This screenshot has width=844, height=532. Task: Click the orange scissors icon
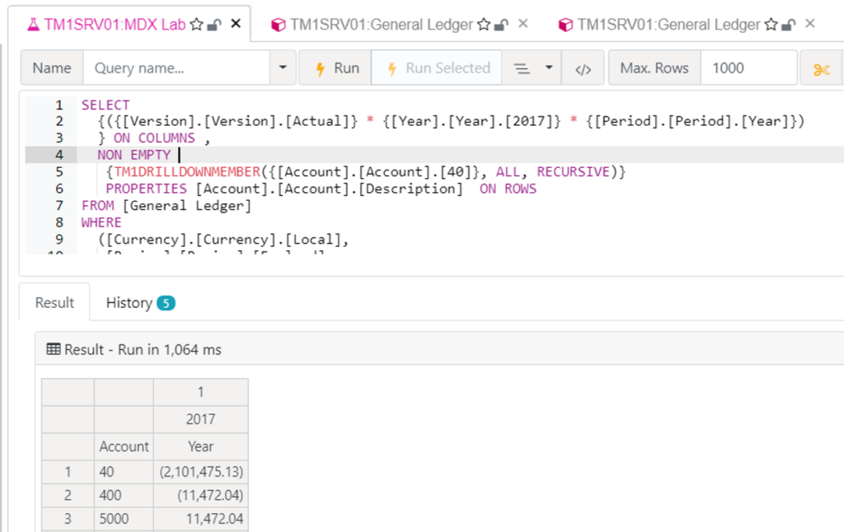tap(821, 68)
